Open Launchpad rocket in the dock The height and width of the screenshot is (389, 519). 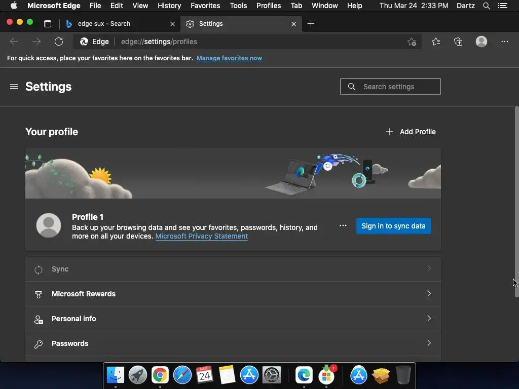coord(137,375)
